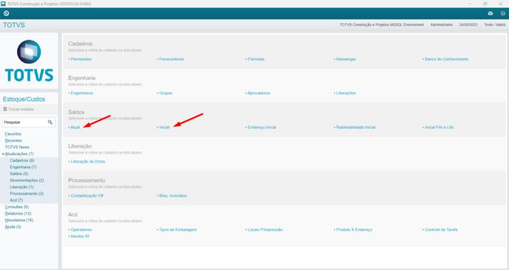The image size is (509, 270).
Task: Click the Teste / Matriz branch selector
Action: click(x=493, y=25)
